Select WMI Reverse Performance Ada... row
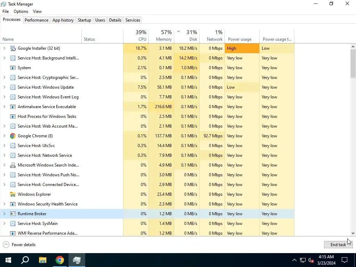This screenshot has width=356, height=267. (x=147, y=233)
